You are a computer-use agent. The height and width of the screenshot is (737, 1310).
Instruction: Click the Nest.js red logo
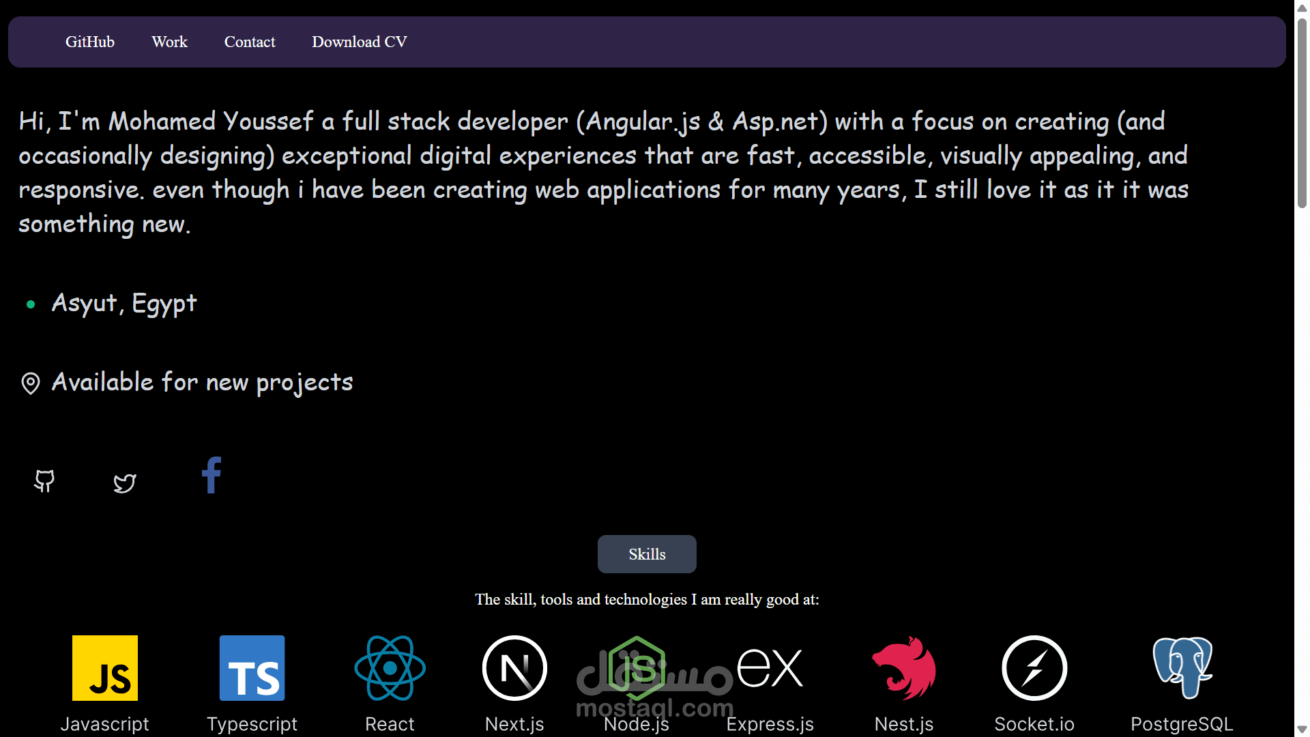[x=904, y=668]
